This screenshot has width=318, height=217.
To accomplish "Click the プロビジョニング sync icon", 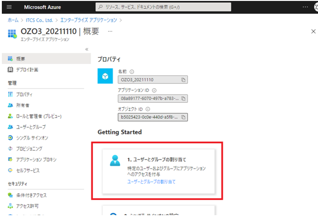I will [x=10, y=149].
